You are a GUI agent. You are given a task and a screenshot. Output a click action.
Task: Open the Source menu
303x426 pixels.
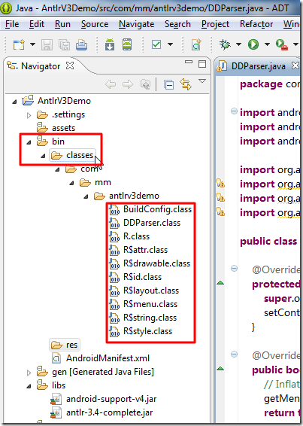pyautogui.click(x=95, y=24)
